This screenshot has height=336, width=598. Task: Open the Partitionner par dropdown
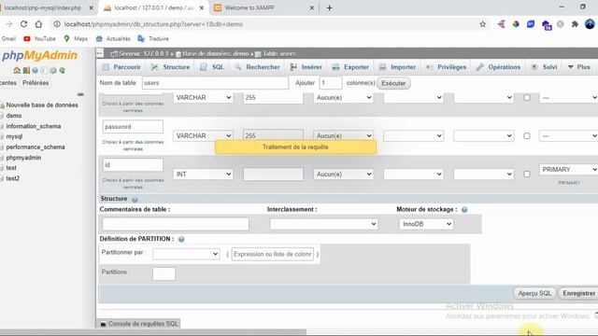click(x=186, y=254)
